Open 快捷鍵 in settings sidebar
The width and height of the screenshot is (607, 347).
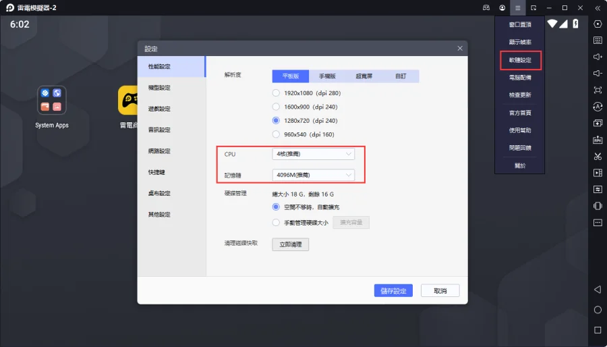click(x=171, y=172)
